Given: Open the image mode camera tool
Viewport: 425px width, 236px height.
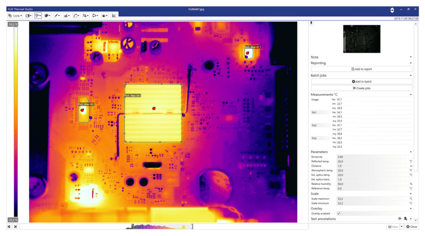Looking at the screenshot, I should (28, 16).
